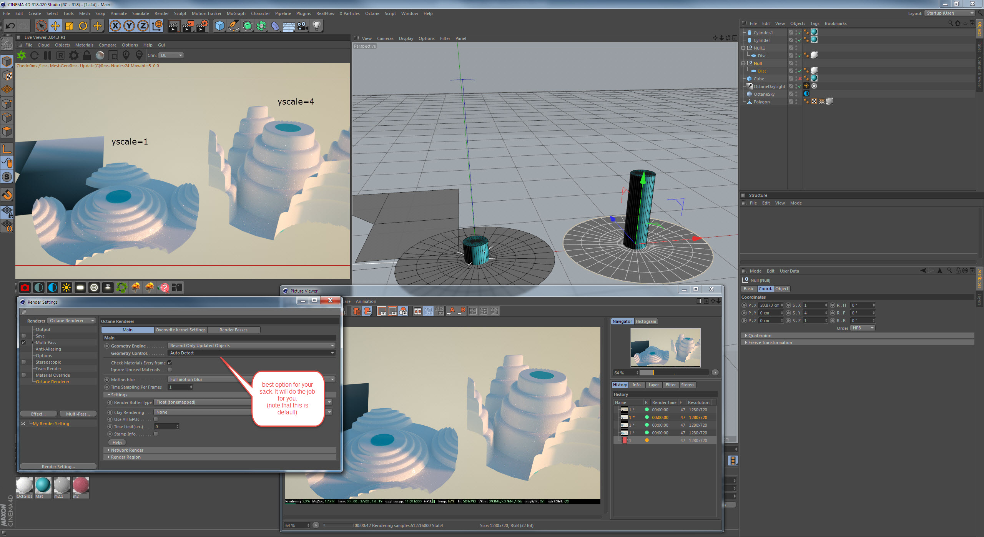Open the MoGraph menu
Viewport: 984px width, 537px height.
(x=236, y=13)
